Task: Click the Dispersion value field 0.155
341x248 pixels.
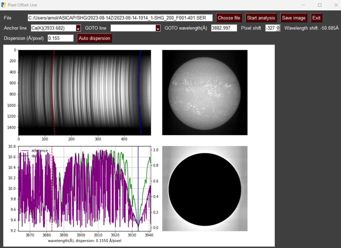Action: tap(61, 38)
